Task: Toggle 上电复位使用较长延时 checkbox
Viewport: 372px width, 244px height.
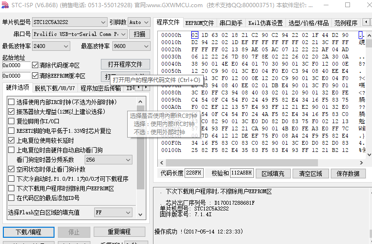Action: click(x=11, y=140)
